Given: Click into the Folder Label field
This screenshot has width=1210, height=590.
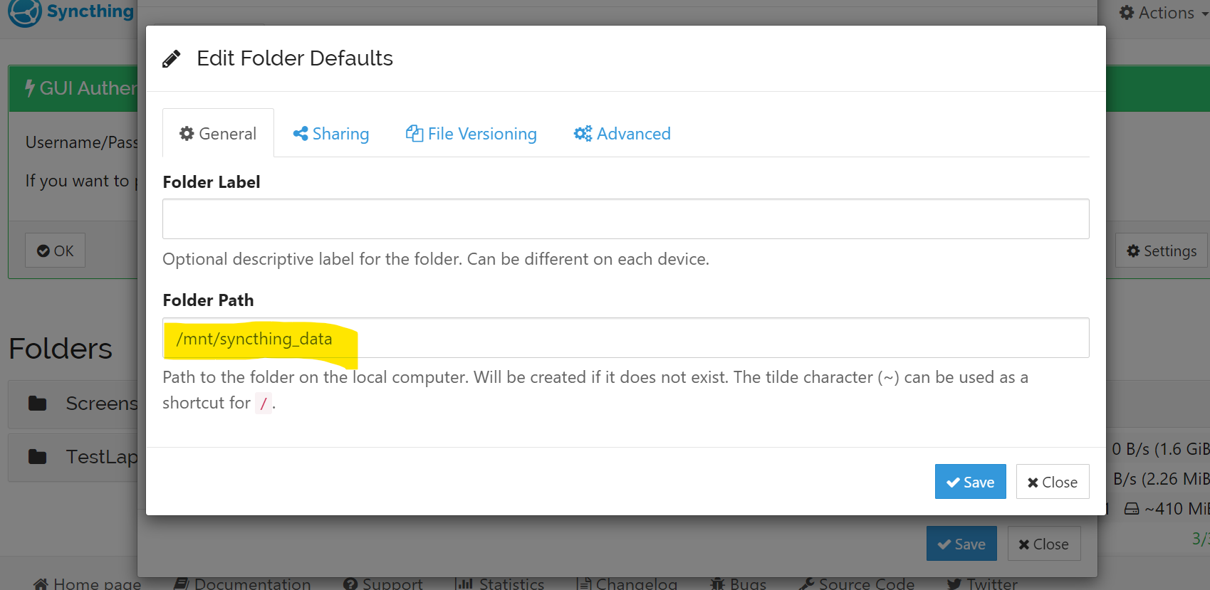Looking at the screenshot, I should [x=625, y=218].
